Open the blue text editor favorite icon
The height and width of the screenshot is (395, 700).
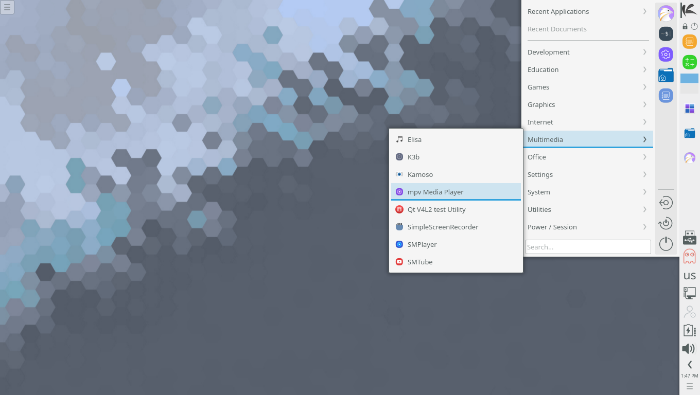click(x=666, y=95)
